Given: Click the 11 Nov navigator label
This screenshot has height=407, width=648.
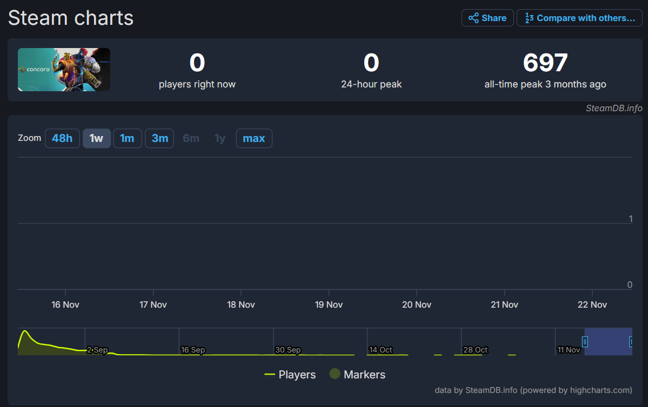Looking at the screenshot, I should click(569, 350).
